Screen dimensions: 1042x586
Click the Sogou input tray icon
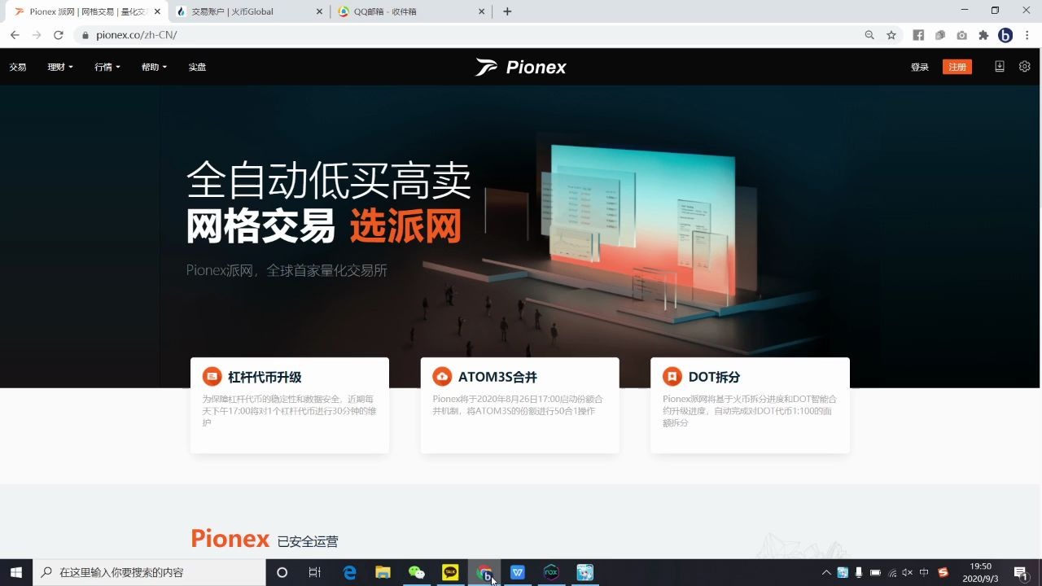943,572
